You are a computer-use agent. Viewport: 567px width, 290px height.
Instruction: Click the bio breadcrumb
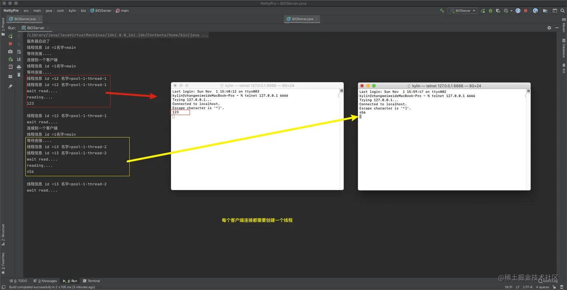83,11
